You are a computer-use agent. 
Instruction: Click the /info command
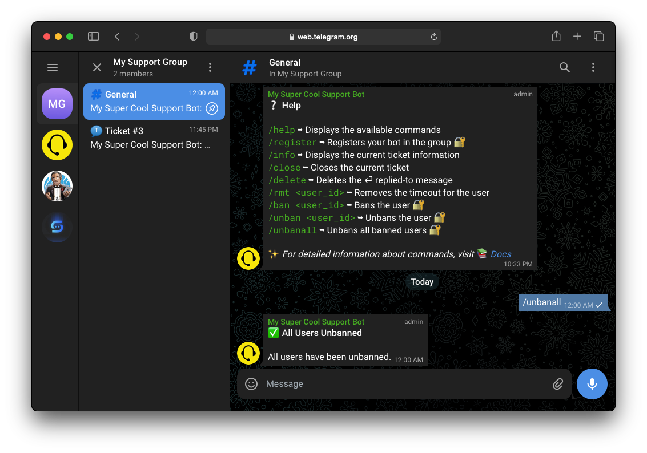[x=282, y=155]
